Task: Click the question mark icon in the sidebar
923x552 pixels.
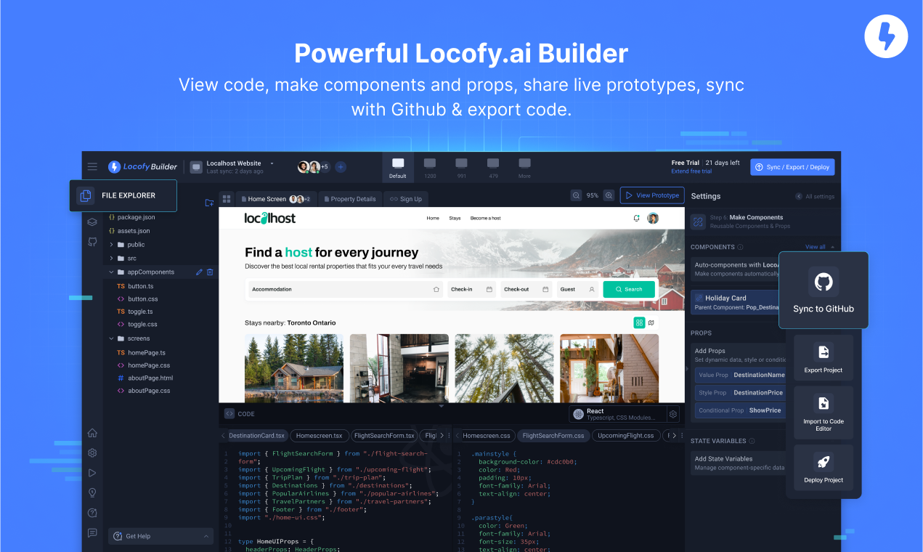Action: point(92,513)
